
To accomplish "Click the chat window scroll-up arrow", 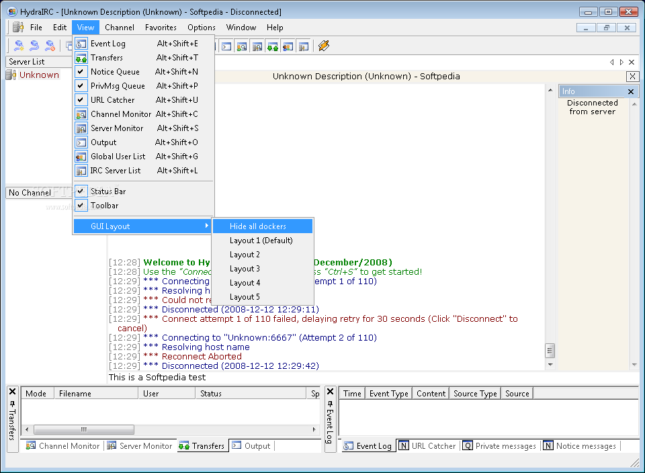I will [550, 89].
